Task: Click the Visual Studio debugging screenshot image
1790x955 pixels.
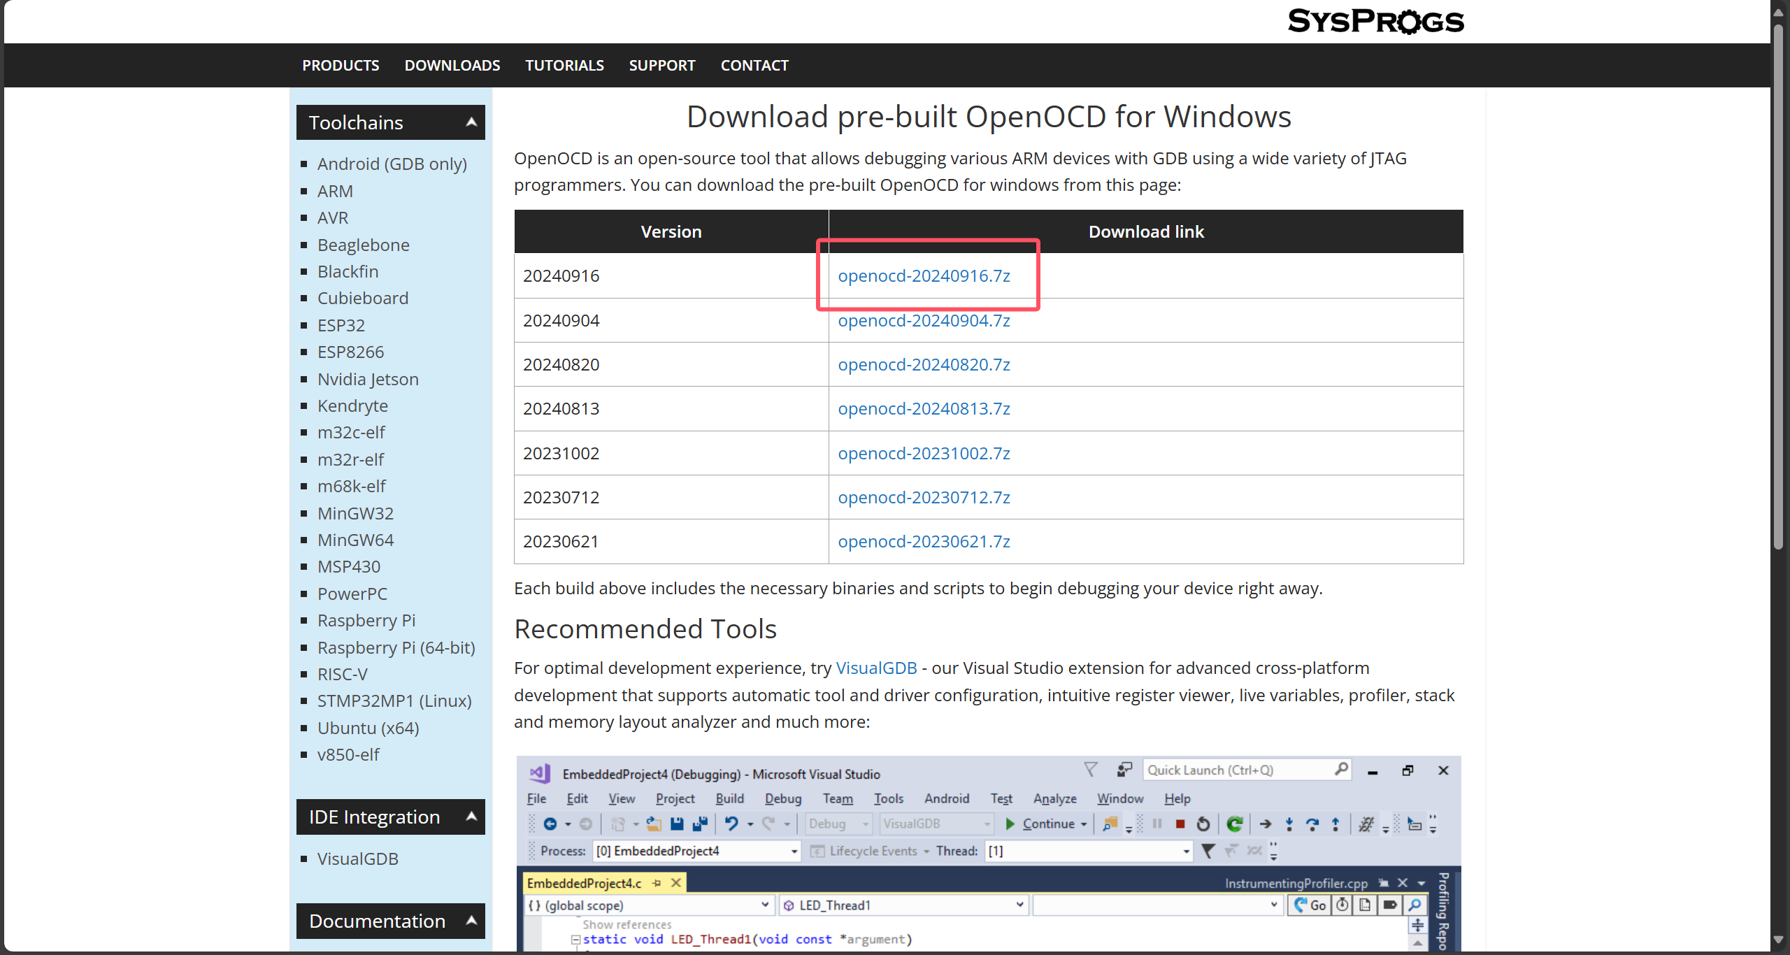Action: click(x=989, y=854)
